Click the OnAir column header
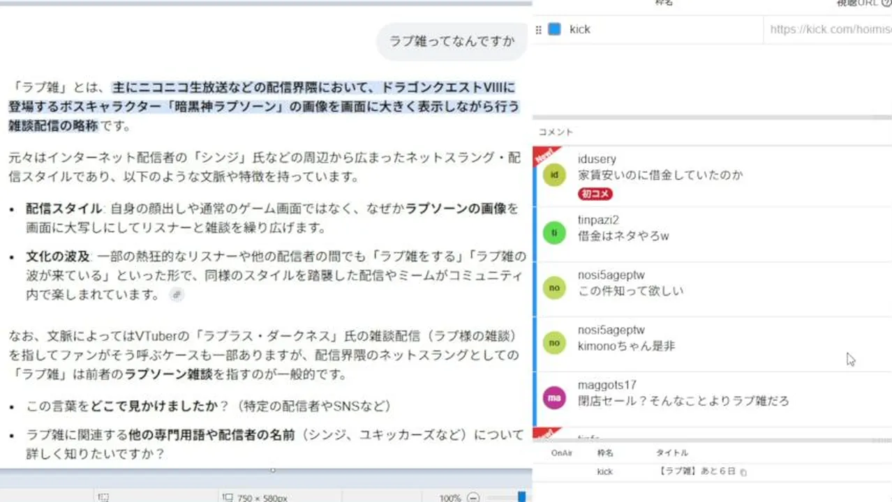Viewport: 892px width, 502px height. tap(562, 453)
